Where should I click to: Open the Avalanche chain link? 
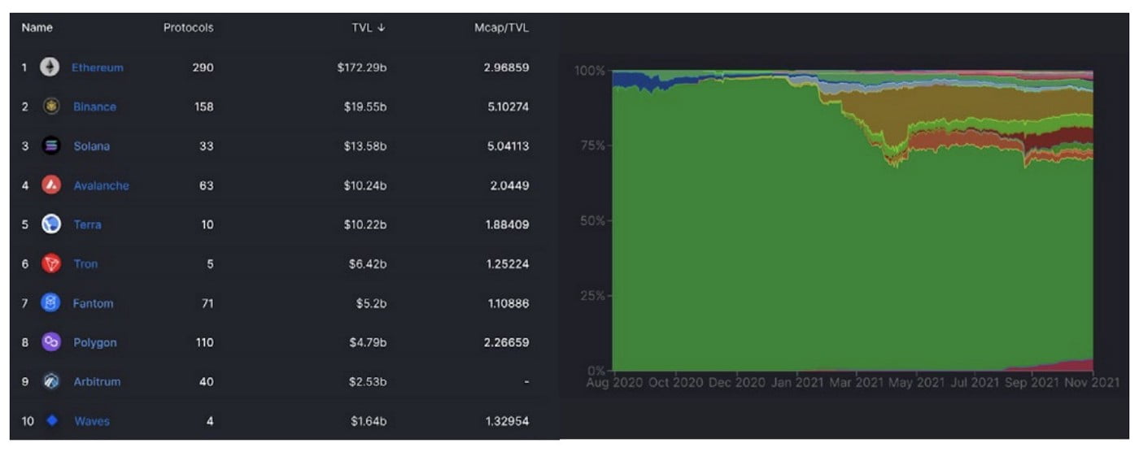(x=101, y=185)
